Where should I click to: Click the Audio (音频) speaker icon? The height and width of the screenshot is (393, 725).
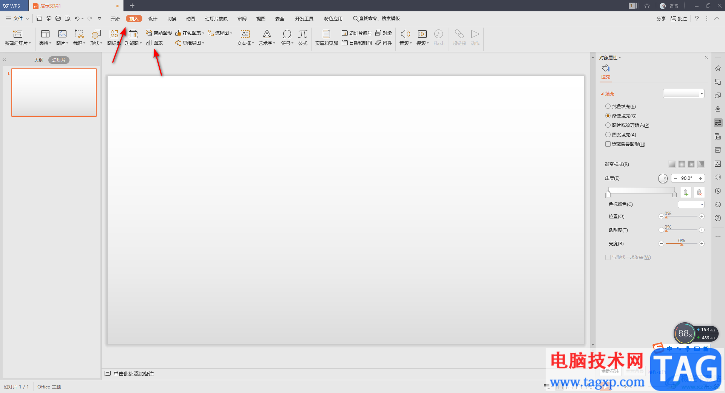pos(405,34)
